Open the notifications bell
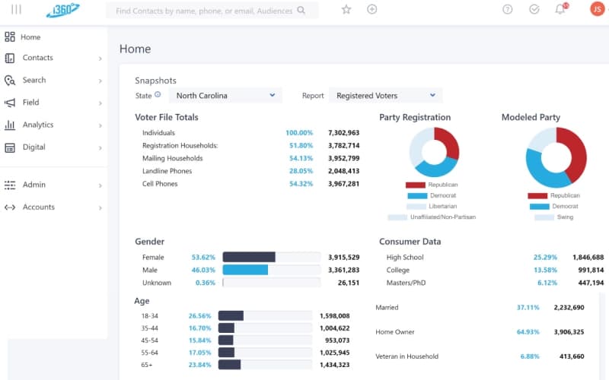 [560, 9]
